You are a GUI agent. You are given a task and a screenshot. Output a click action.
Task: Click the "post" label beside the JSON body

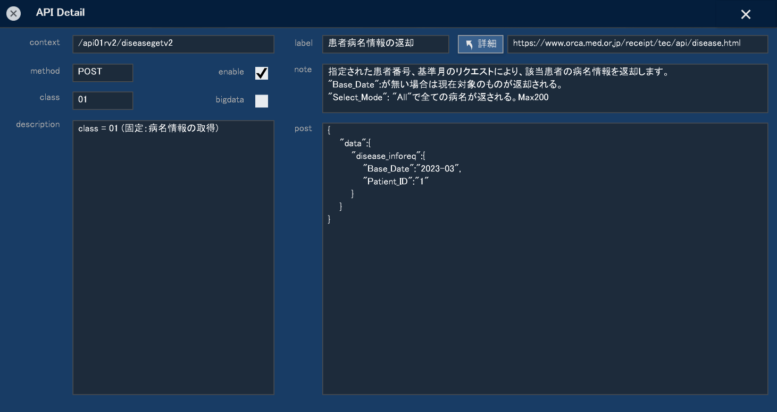(x=303, y=128)
